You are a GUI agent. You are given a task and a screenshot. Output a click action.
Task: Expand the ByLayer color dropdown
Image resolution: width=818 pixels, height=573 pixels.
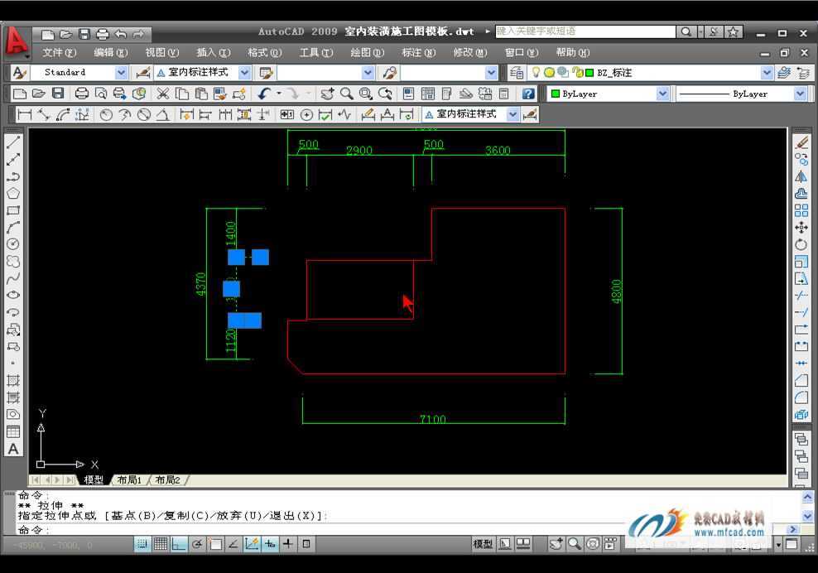(662, 94)
